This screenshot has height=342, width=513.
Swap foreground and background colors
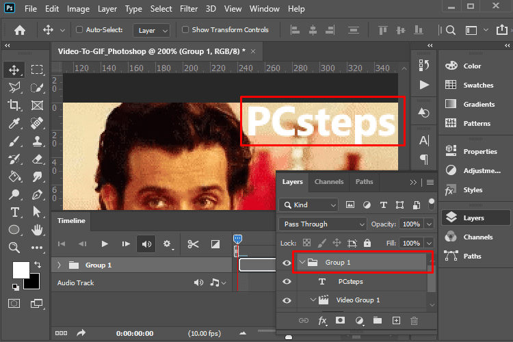(x=38, y=264)
